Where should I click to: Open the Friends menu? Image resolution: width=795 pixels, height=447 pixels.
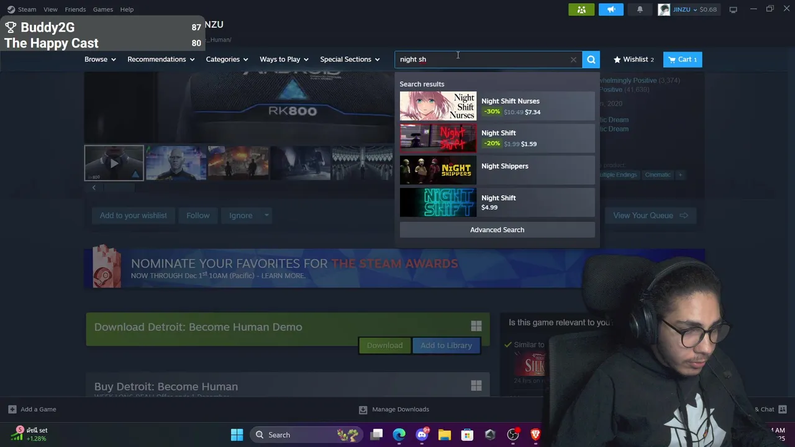pyautogui.click(x=75, y=9)
